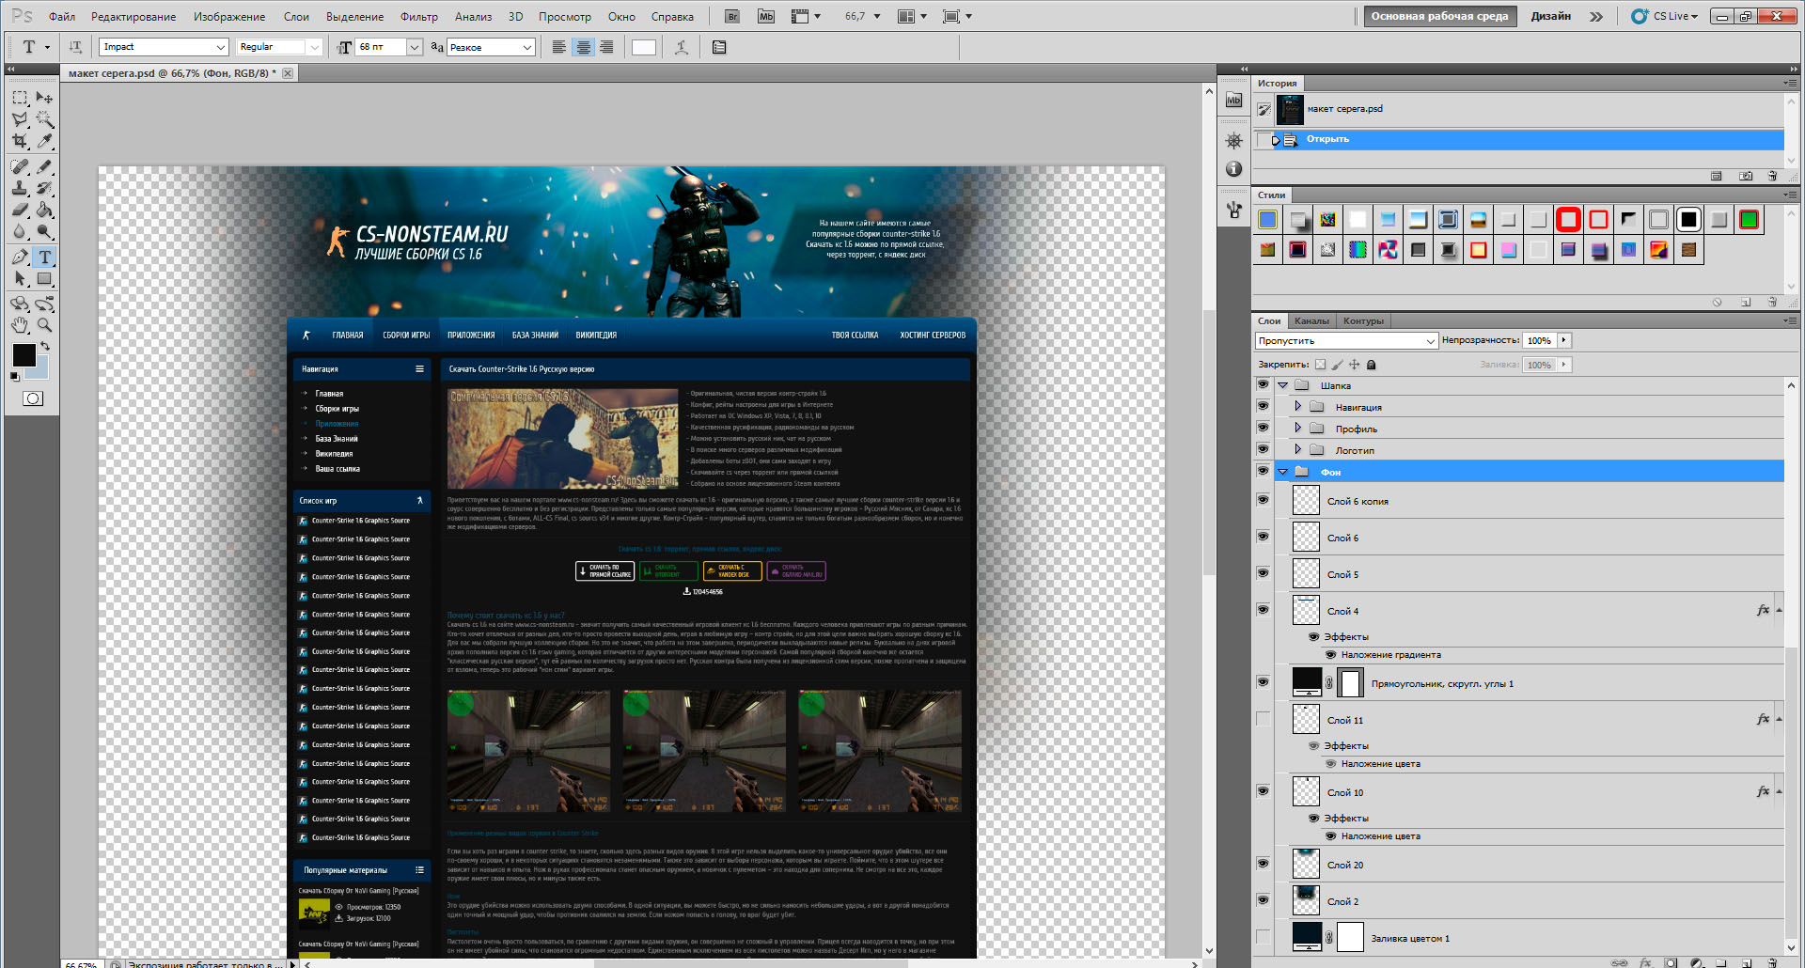Screen dimensions: 1805x968
Task: Choose the Clone Stamp tool
Action: (20, 188)
